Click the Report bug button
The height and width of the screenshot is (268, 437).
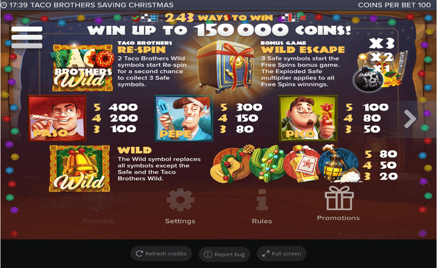tap(225, 255)
